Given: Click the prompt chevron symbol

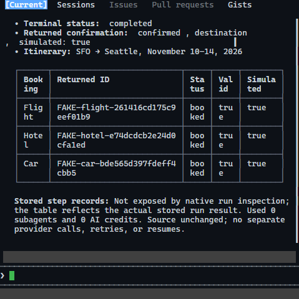Looking at the screenshot, I should pos(2,276).
